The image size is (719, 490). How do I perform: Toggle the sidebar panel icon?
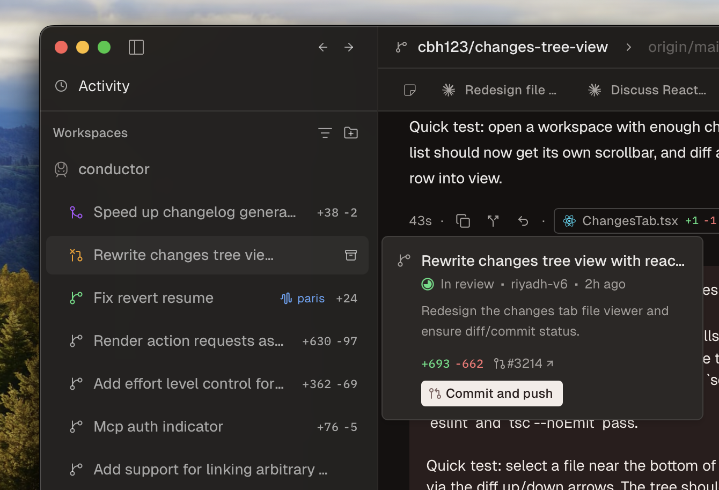coord(136,47)
